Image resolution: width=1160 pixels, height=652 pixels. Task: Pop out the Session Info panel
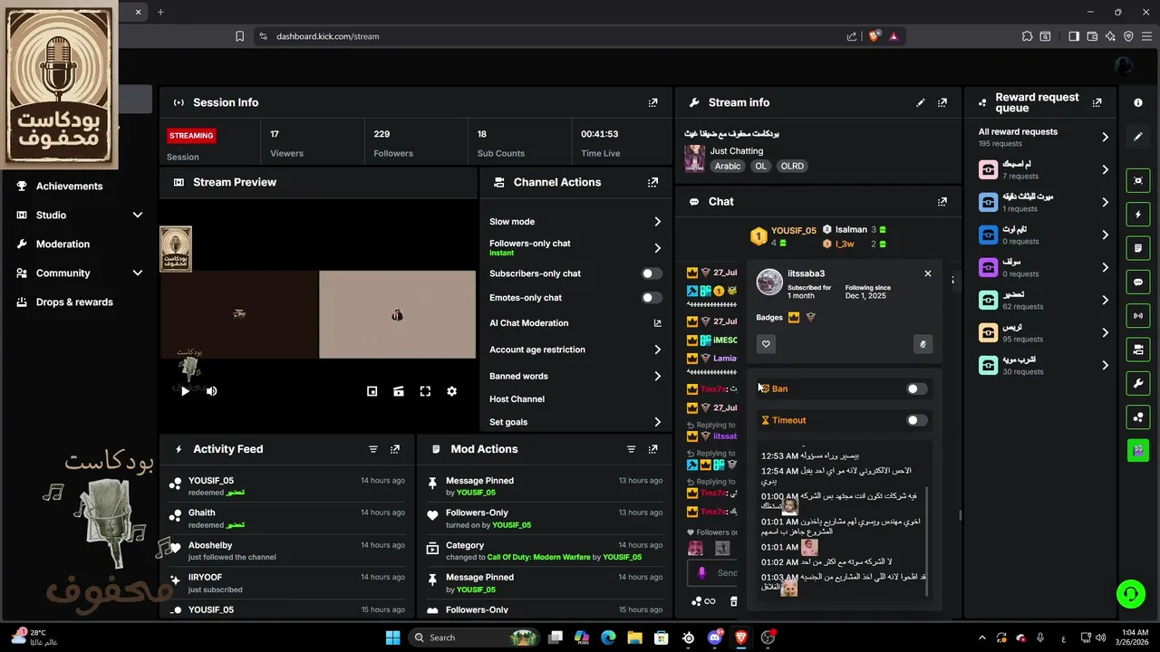coord(652,102)
